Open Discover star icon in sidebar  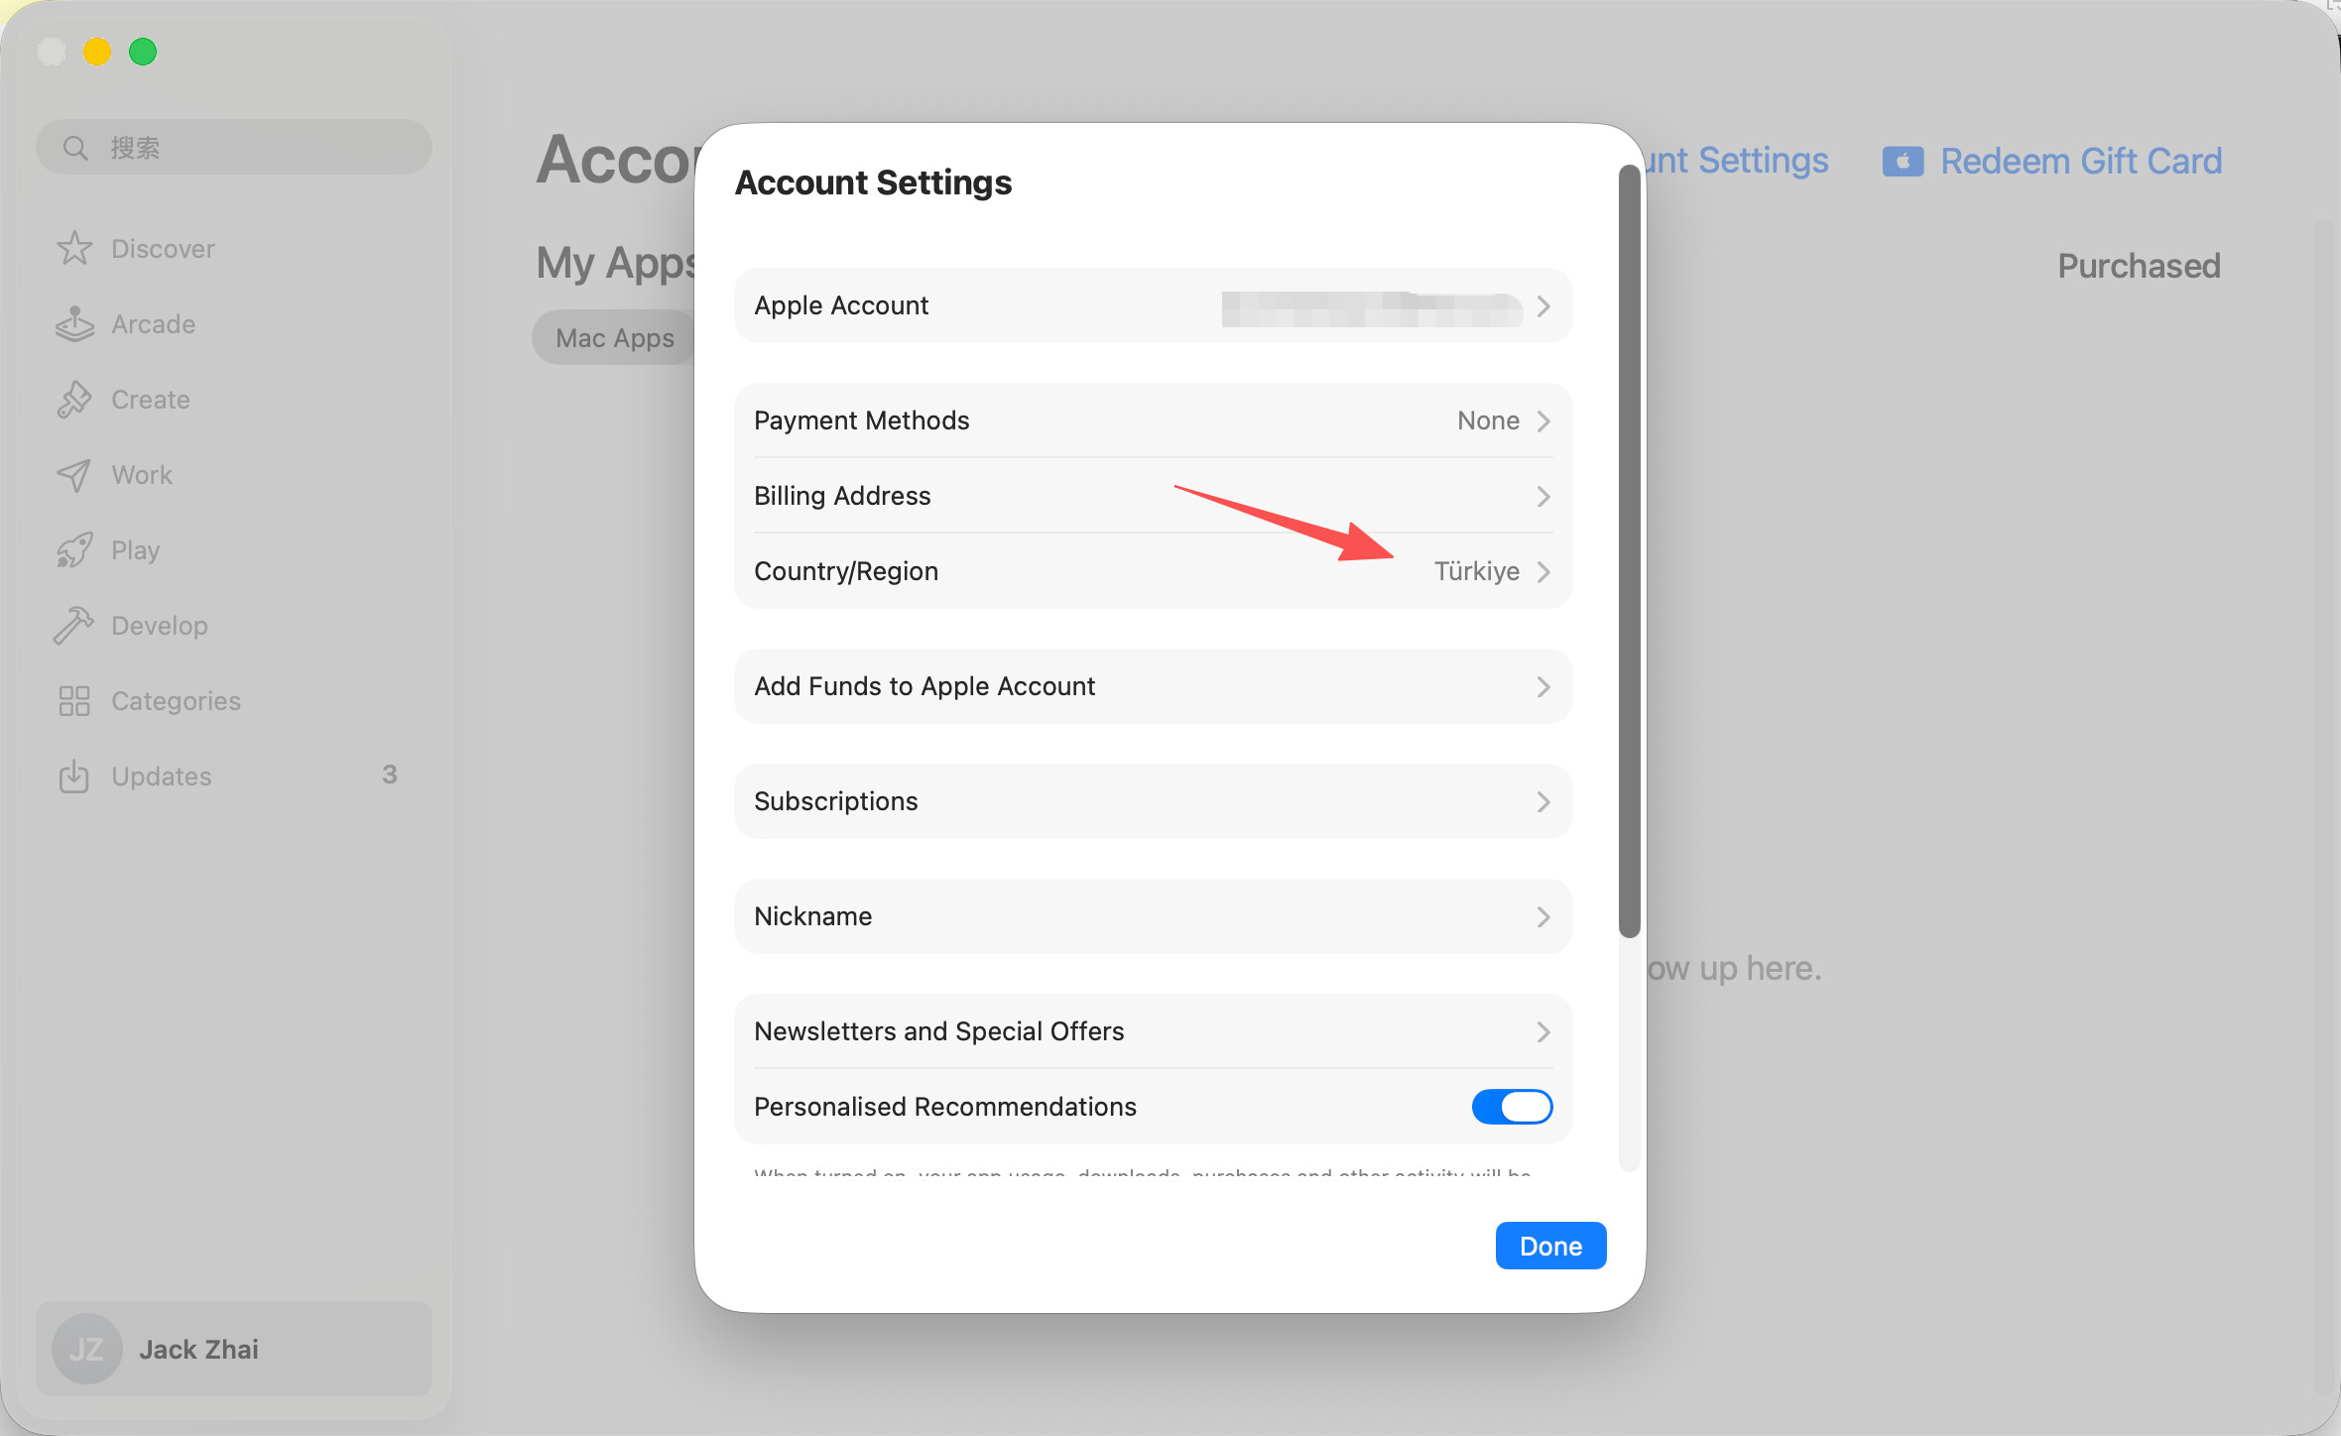click(74, 248)
